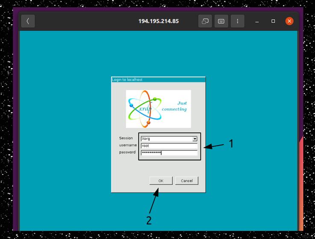The height and width of the screenshot is (239, 315).
Task: Click the 'username' field label
Action: (127, 145)
